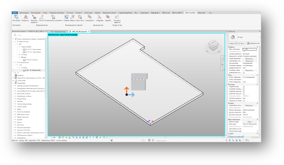Click the Разделить tool in Моделирование group
The height and width of the screenshot is (165, 284).
[x=25, y=18]
